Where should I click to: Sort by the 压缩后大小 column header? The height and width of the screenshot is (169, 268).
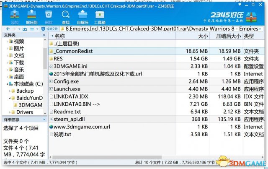[x=226, y=36]
